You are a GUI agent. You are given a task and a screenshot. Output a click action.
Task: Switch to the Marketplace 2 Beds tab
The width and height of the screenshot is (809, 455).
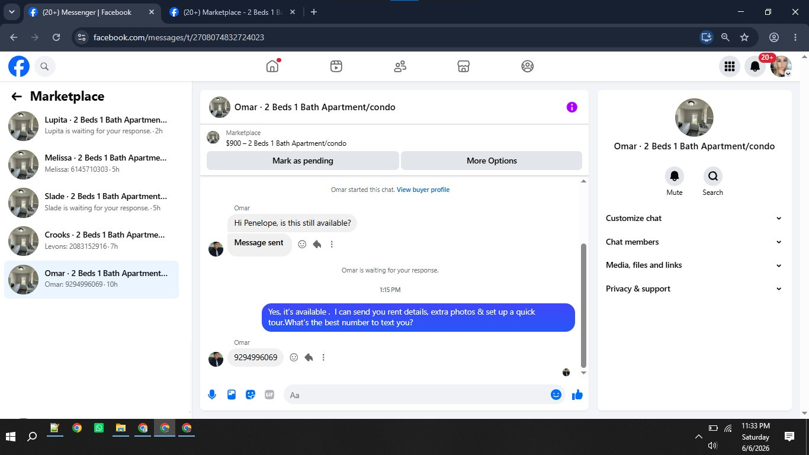point(233,12)
